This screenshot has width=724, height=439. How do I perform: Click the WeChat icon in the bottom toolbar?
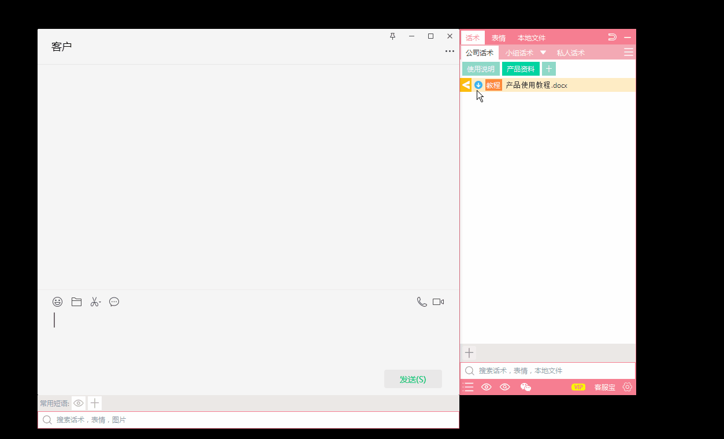point(526,387)
